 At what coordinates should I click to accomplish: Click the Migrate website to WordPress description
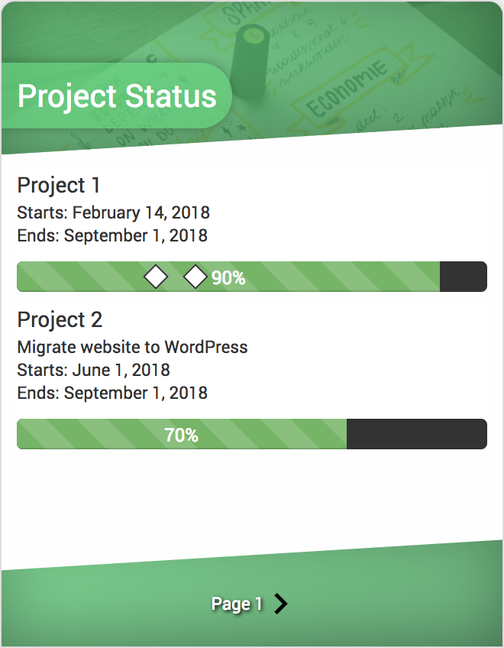(132, 347)
